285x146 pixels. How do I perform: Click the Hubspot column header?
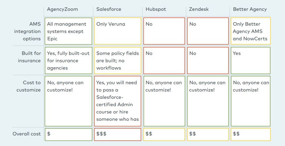pos(156,9)
